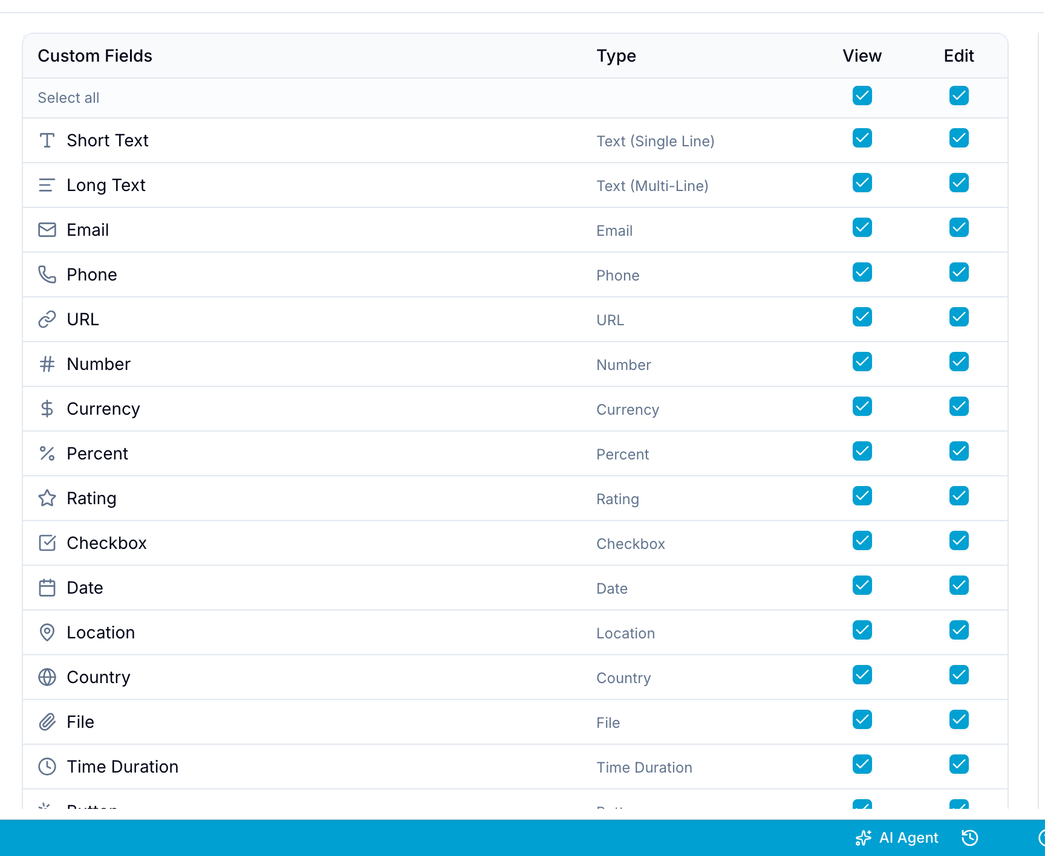Toggle View checkbox for URL

[x=862, y=317]
